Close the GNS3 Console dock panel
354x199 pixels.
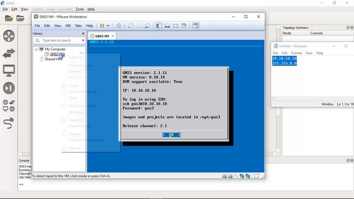pos(352,160)
